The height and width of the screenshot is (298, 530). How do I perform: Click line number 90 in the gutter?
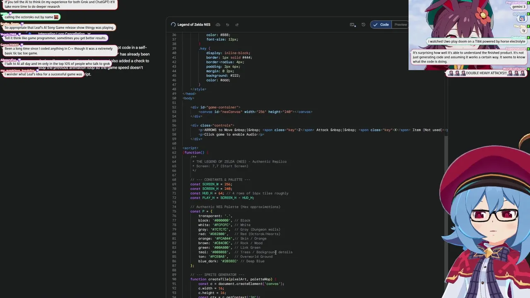coord(174,279)
